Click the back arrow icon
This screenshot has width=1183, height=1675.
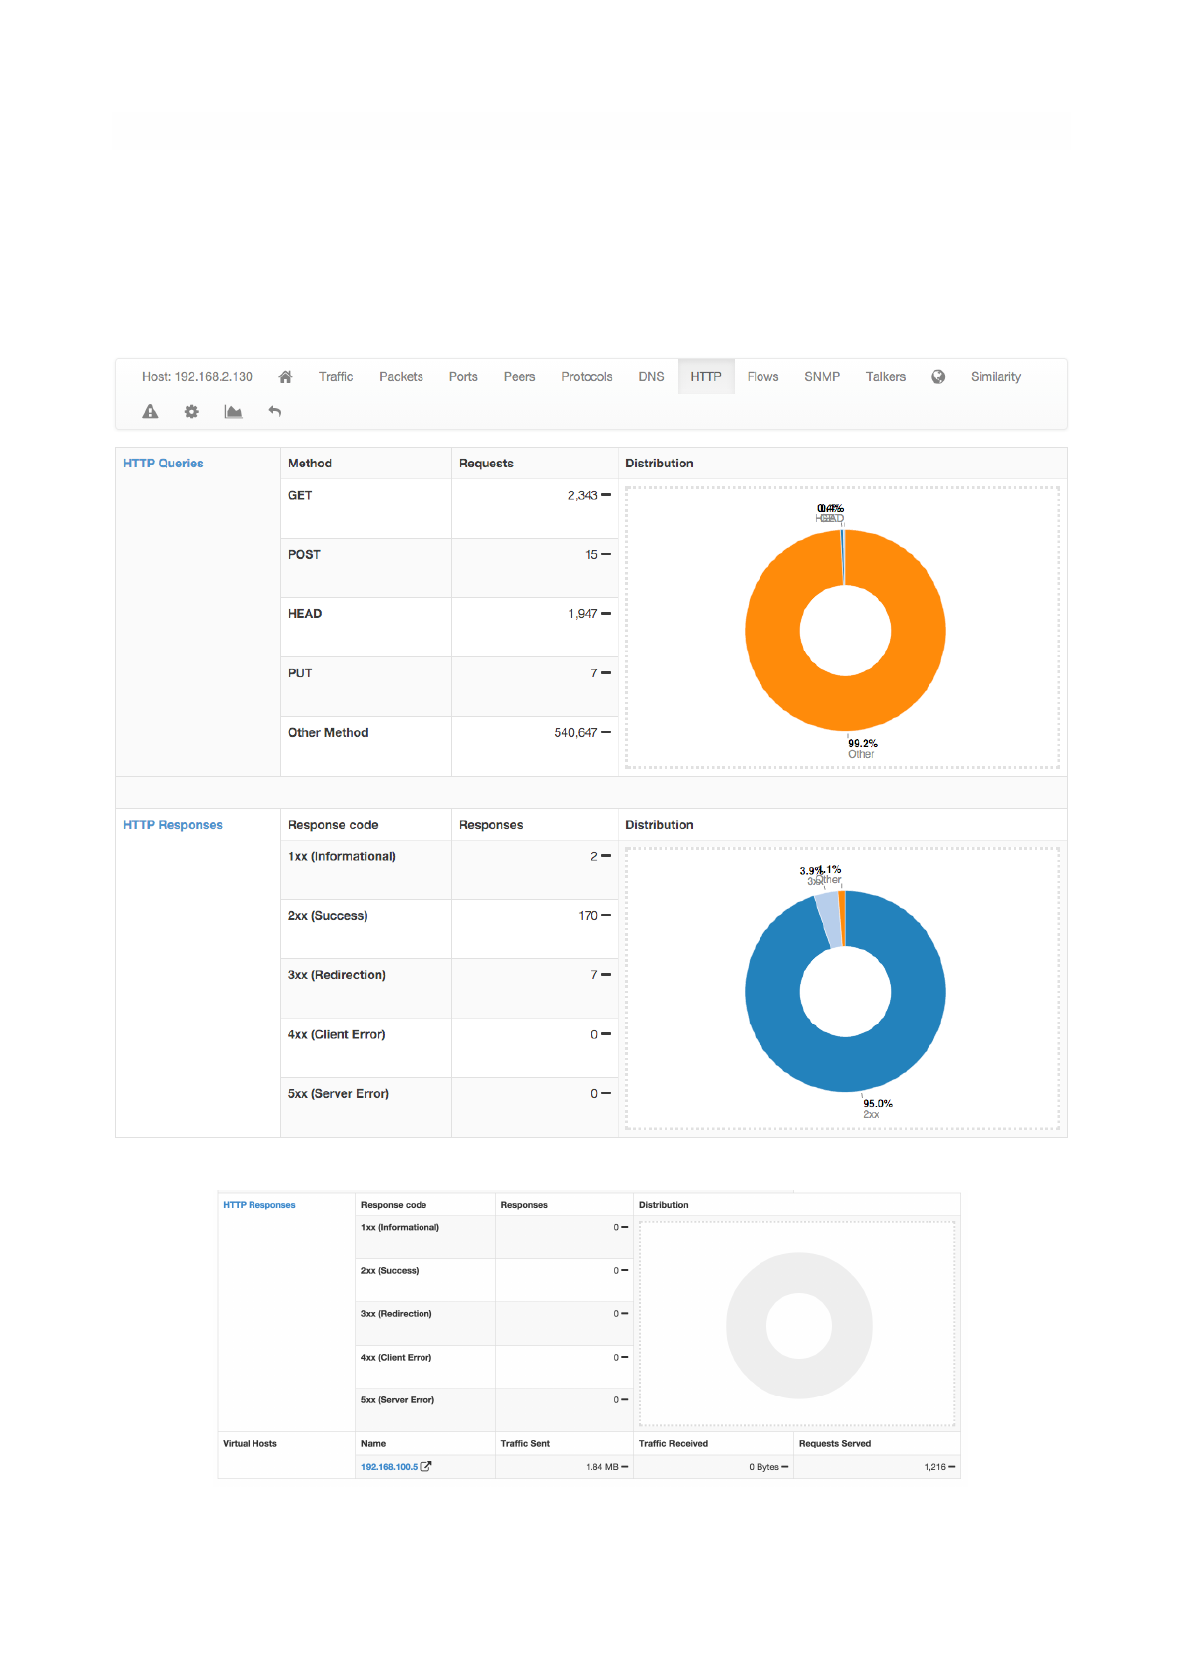click(275, 412)
